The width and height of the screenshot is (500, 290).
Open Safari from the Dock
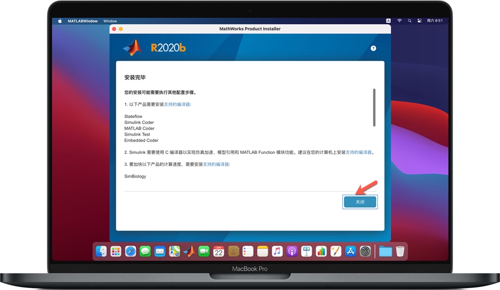(130, 251)
